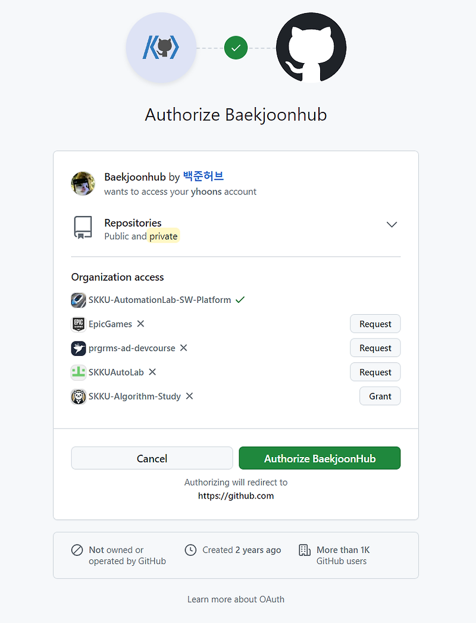Dismiss SKKUAutoLab access with its X mark
Image resolution: width=476 pixels, height=623 pixels.
pyautogui.click(x=152, y=372)
